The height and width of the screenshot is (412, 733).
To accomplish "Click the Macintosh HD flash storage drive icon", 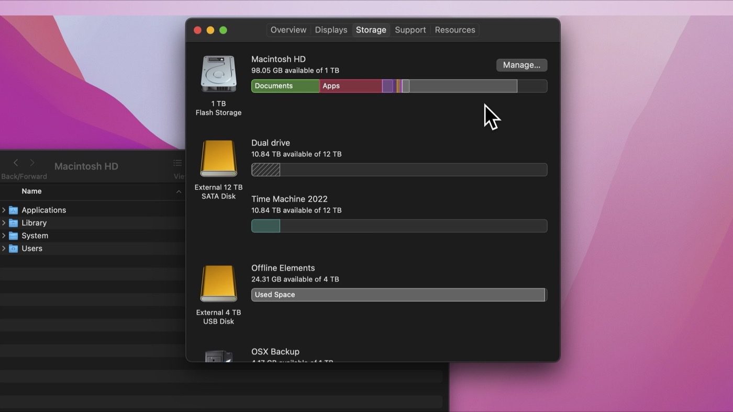I will tap(218, 74).
